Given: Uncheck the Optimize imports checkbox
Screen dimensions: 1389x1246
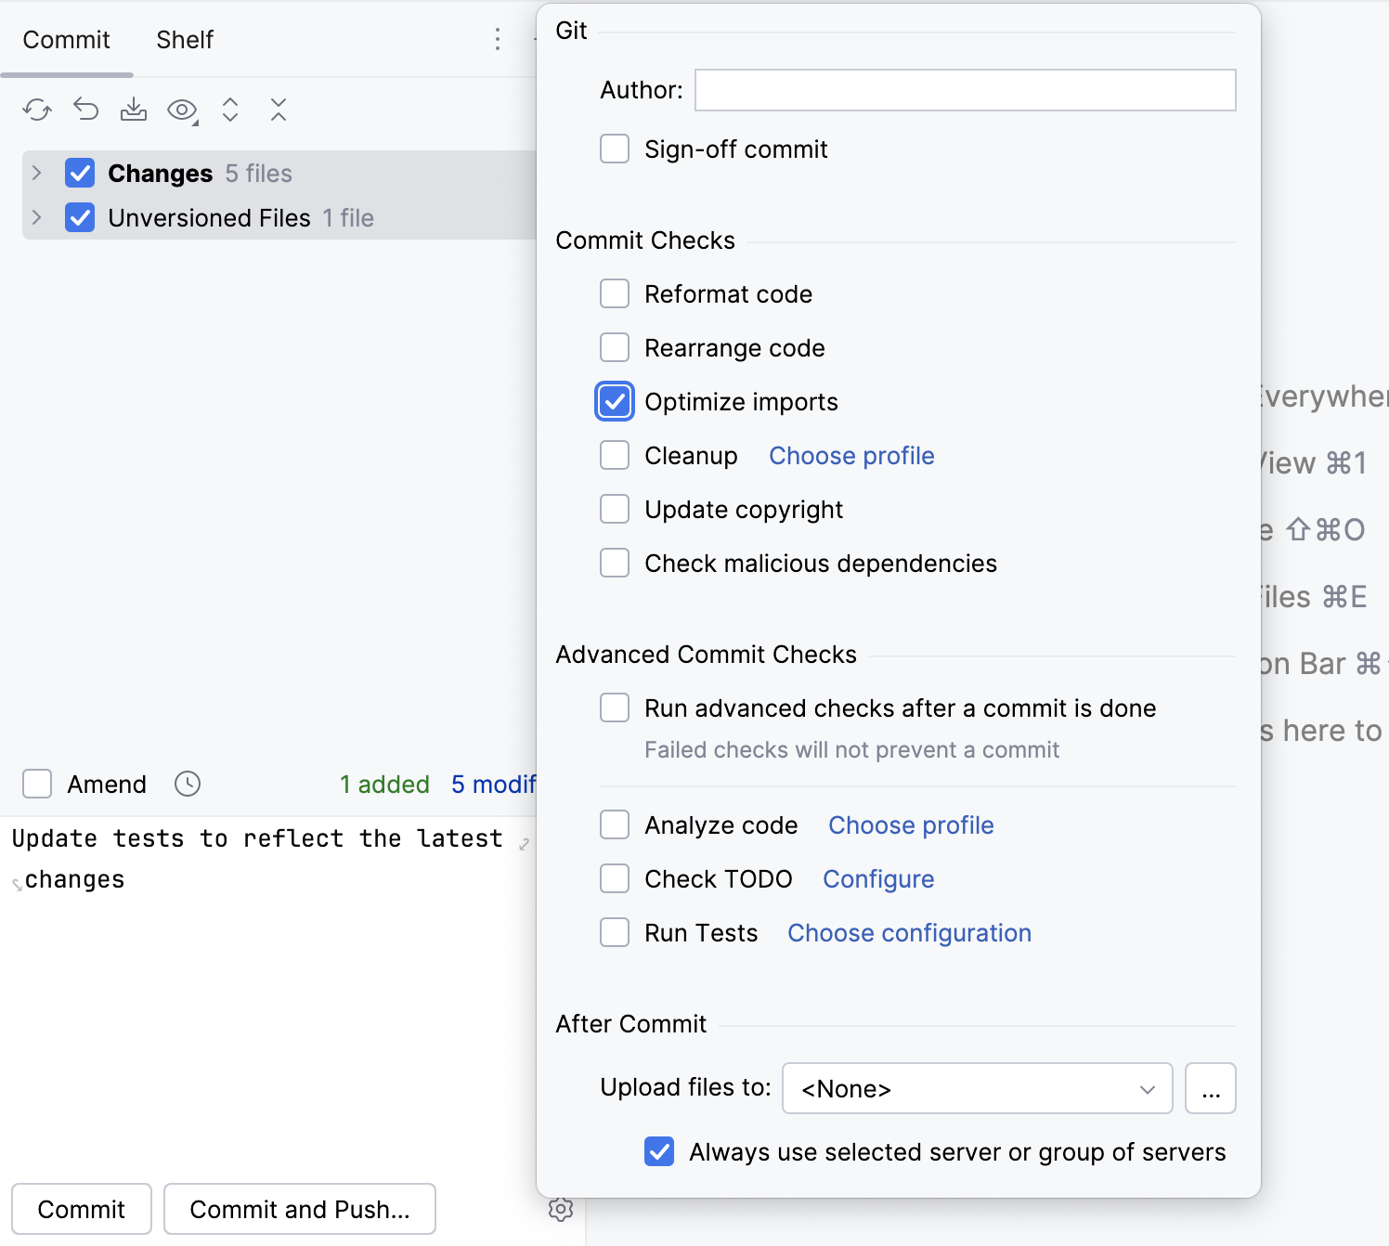Looking at the screenshot, I should click(614, 401).
